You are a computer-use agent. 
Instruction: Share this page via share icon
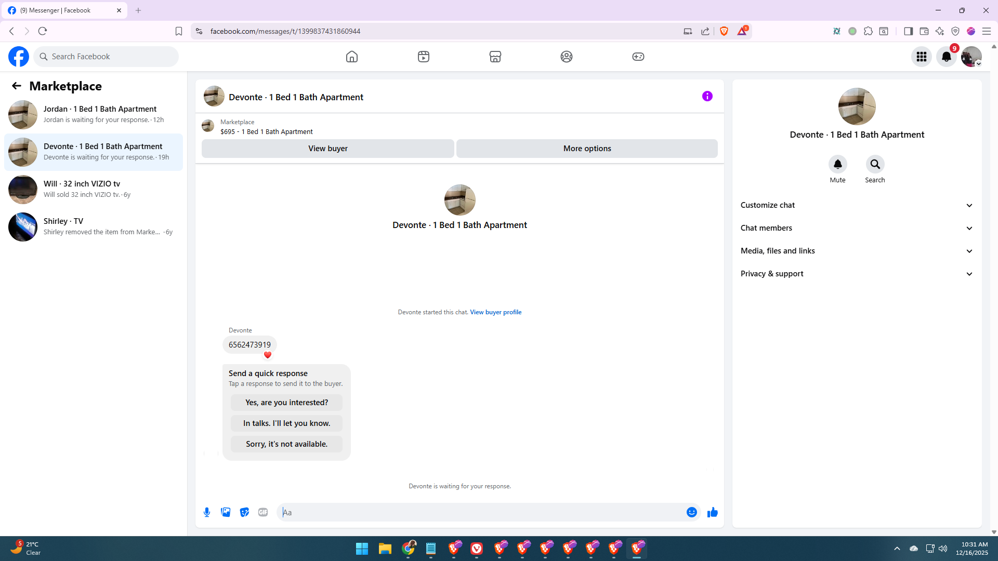coord(705,31)
